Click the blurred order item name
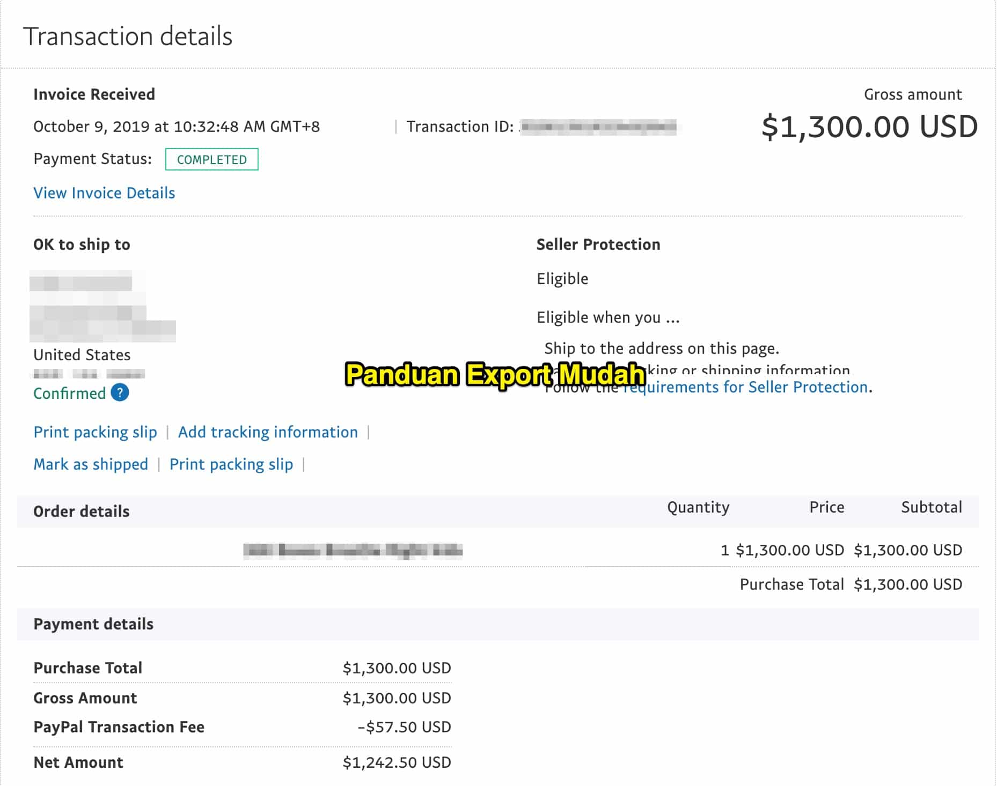997x786 pixels. pyautogui.click(x=353, y=550)
